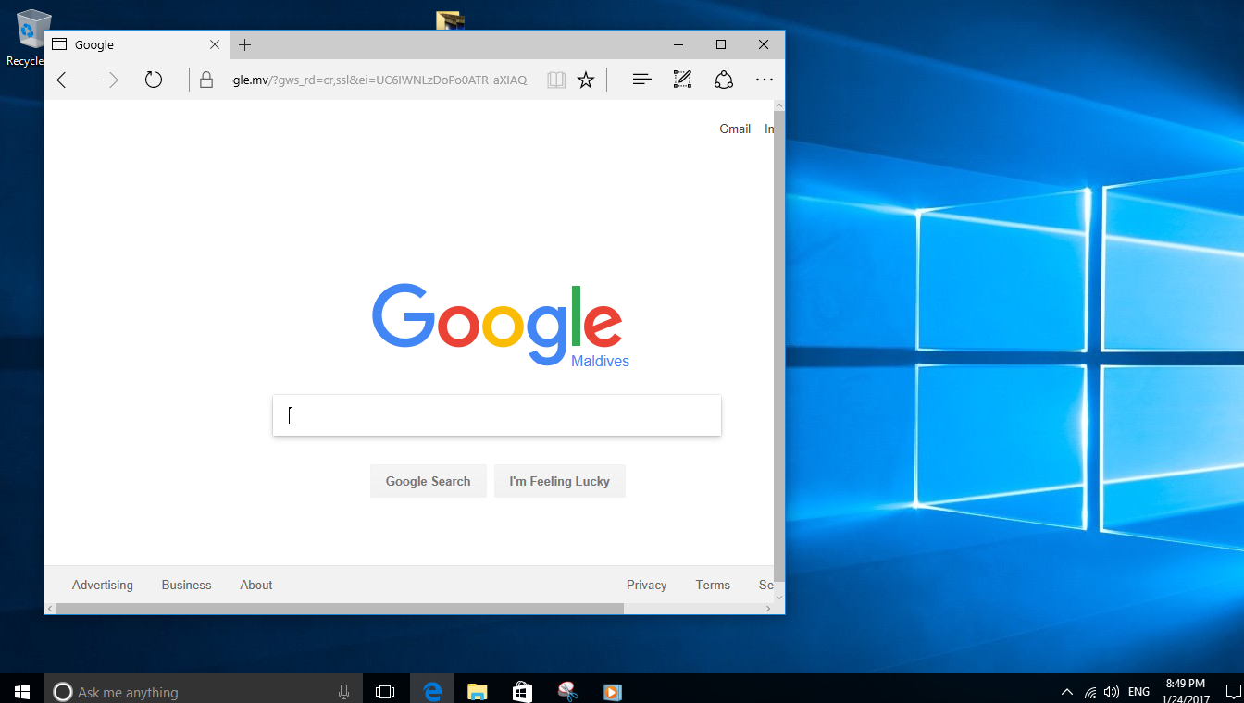Open Task View on the taskbar
The width and height of the screenshot is (1244, 703).
pos(385,691)
